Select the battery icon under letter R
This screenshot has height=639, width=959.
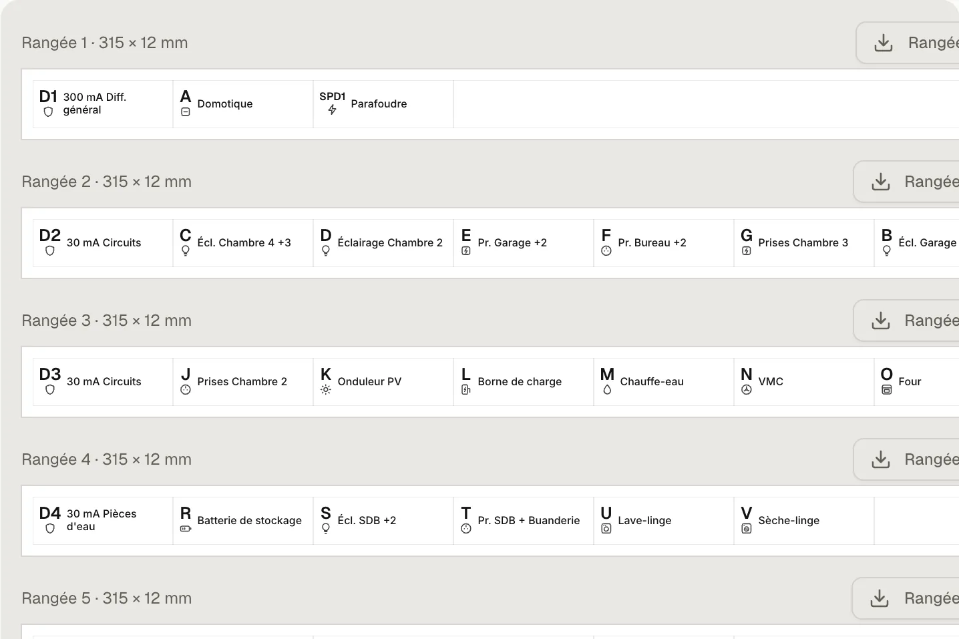186,529
